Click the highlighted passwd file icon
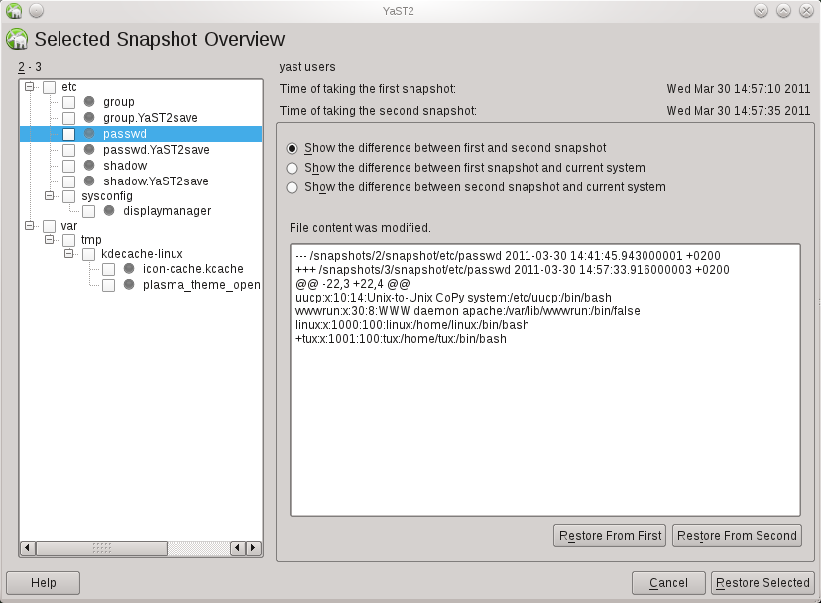Viewport: 821px width, 603px height. (88, 133)
